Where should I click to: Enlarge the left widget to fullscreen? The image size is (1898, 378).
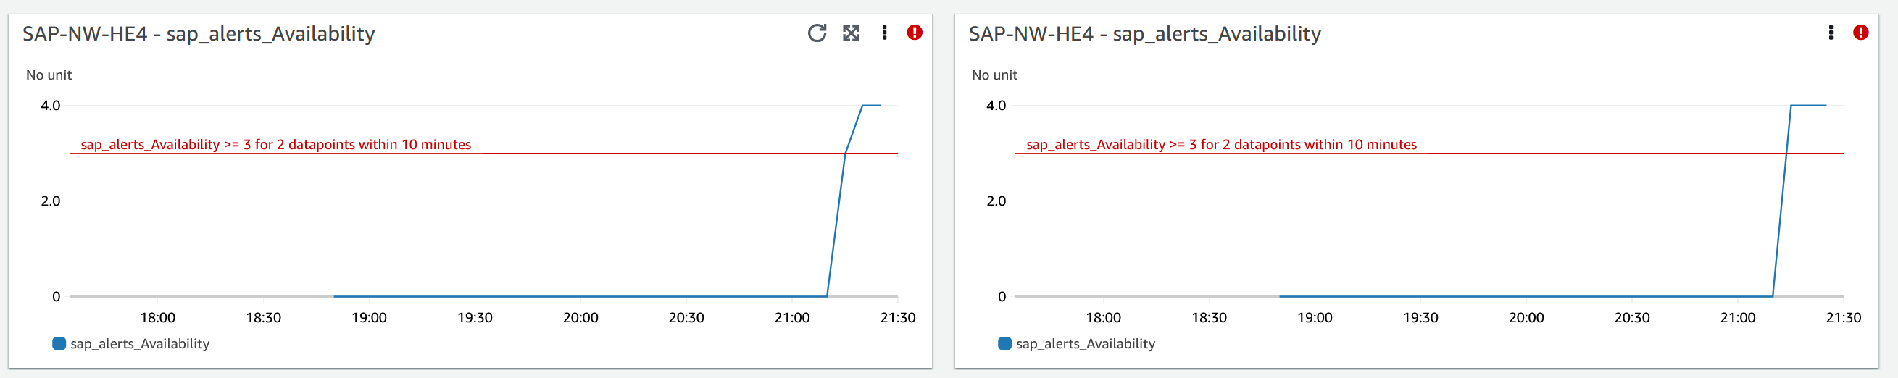[851, 33]
